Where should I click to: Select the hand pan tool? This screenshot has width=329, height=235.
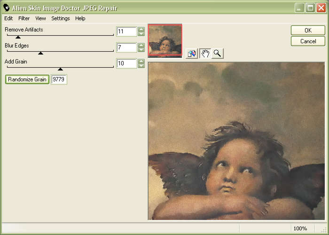pos(205,54)
